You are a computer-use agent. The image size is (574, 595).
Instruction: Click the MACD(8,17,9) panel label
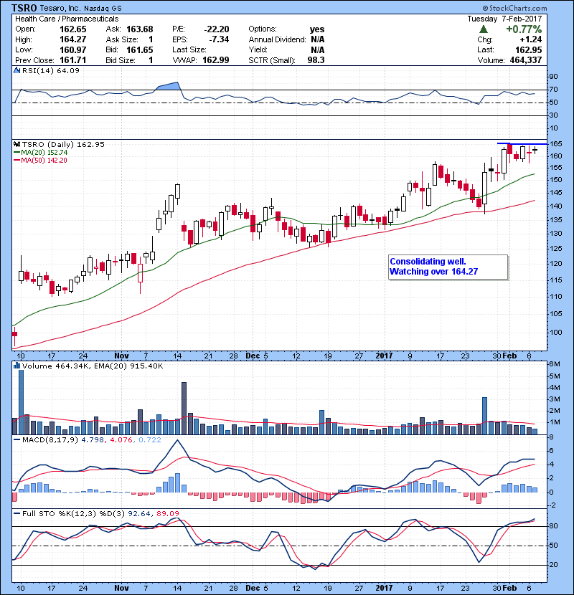pos(50,440)
